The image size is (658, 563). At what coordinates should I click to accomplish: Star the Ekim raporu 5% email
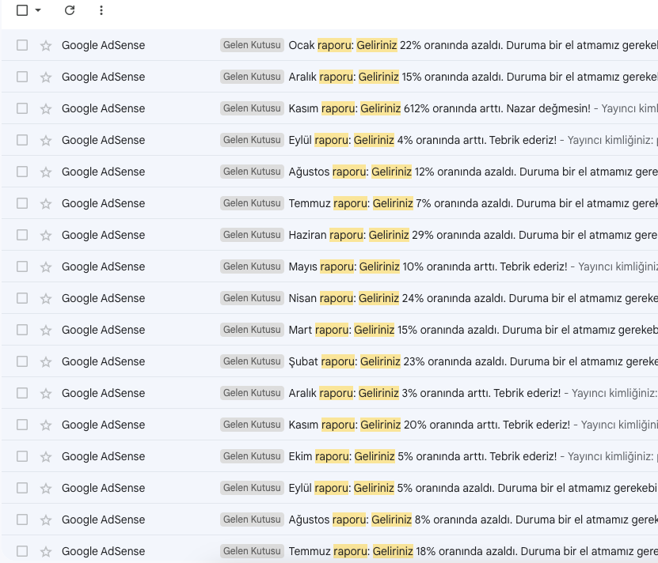[46, 457]
